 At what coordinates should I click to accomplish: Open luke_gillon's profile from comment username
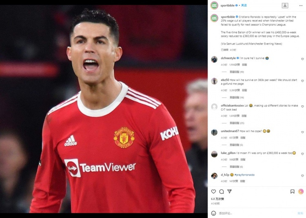(228, 153)
